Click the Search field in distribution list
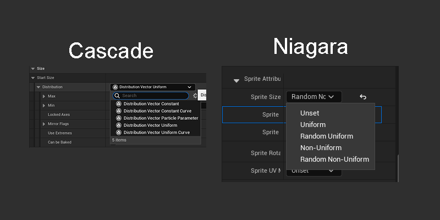Image resolution: width=440 pixels, height=220 pixels. click(x=151, y=96)
